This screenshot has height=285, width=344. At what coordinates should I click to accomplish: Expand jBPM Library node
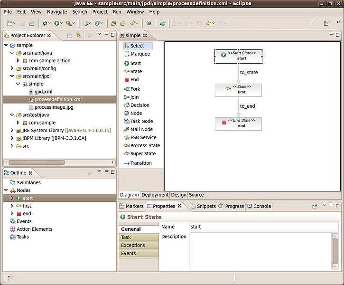coord(12,138)
